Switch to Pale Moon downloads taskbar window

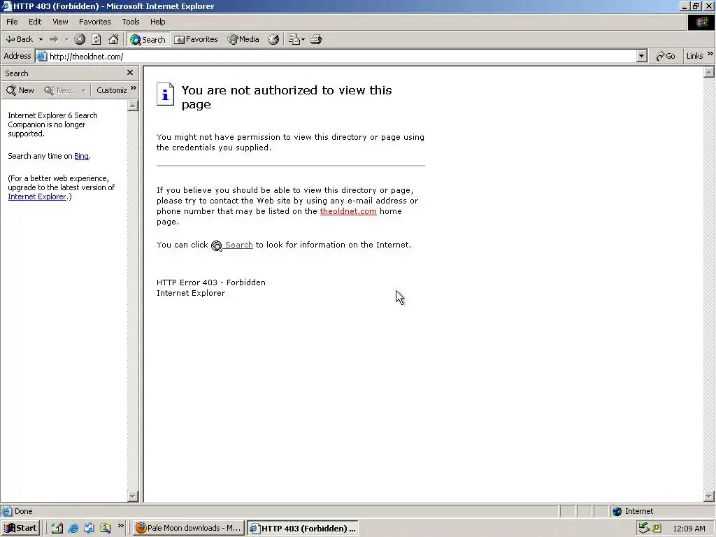coord(188,529)
